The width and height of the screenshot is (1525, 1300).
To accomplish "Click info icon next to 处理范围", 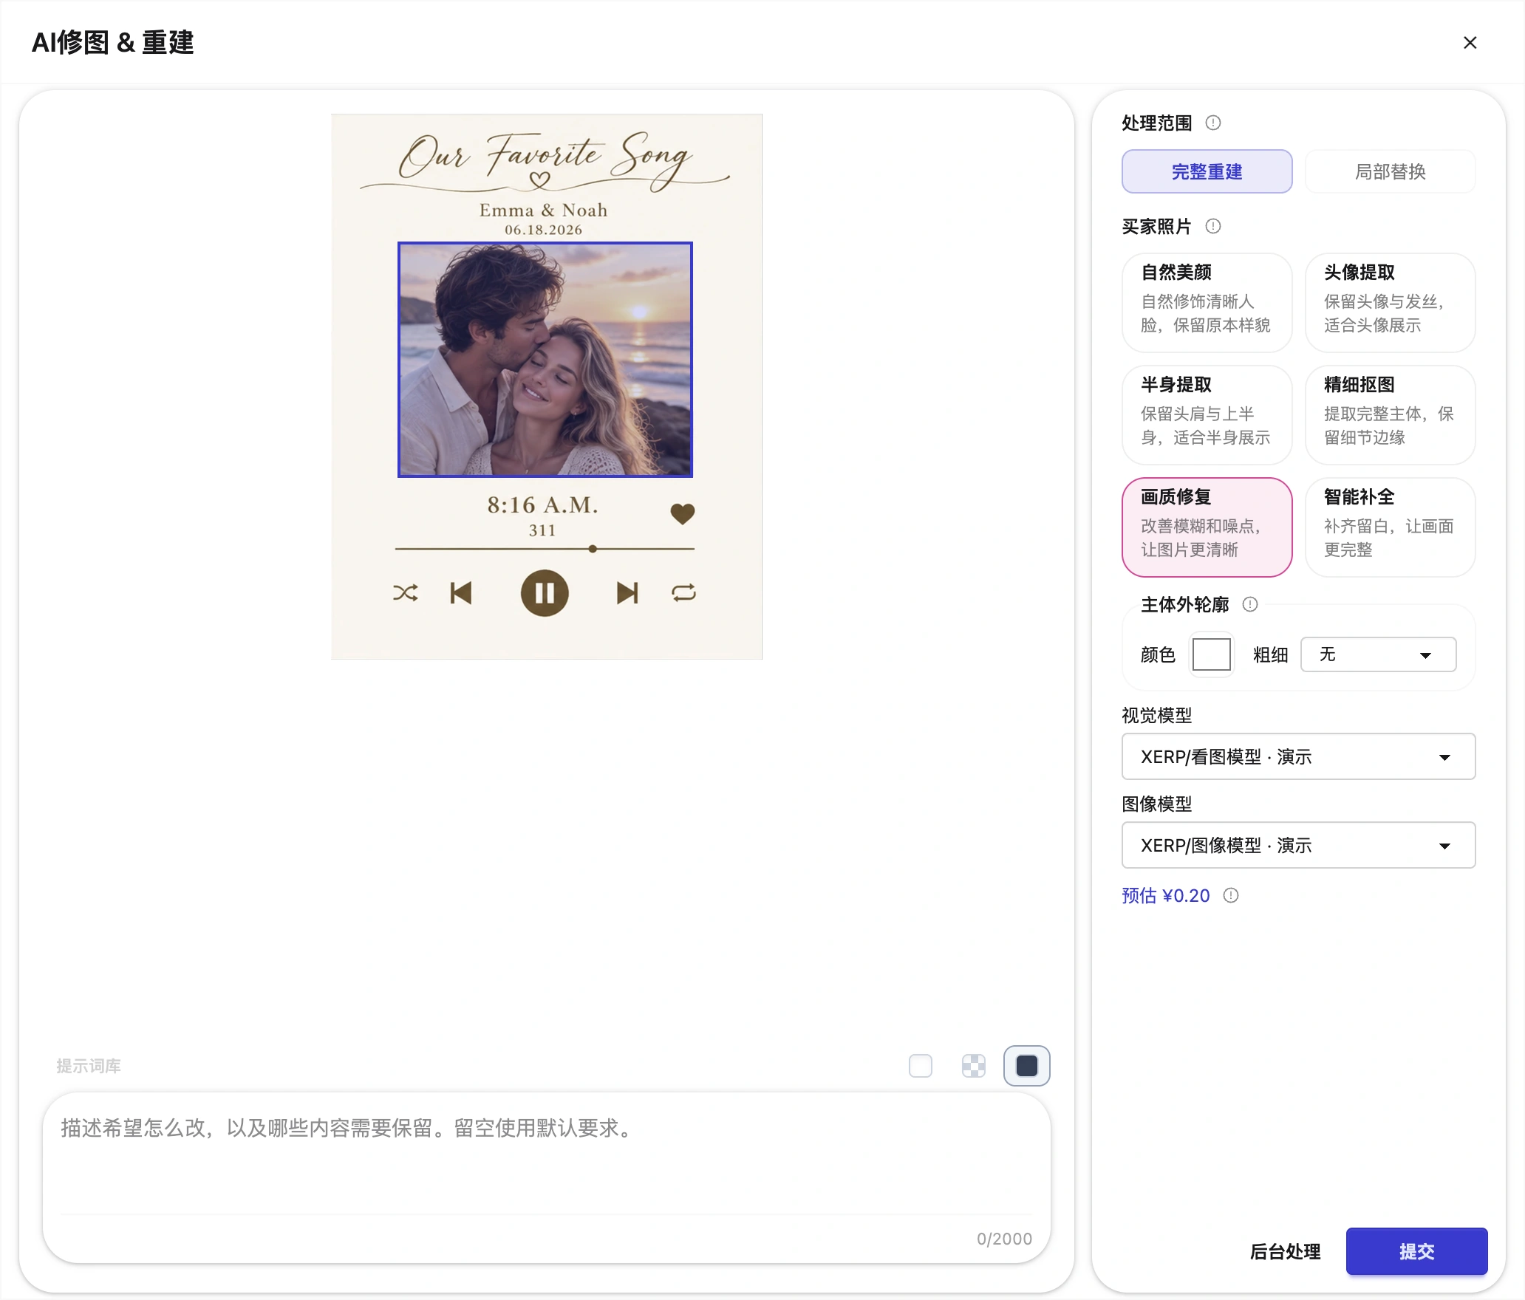I will (1213, 123).
